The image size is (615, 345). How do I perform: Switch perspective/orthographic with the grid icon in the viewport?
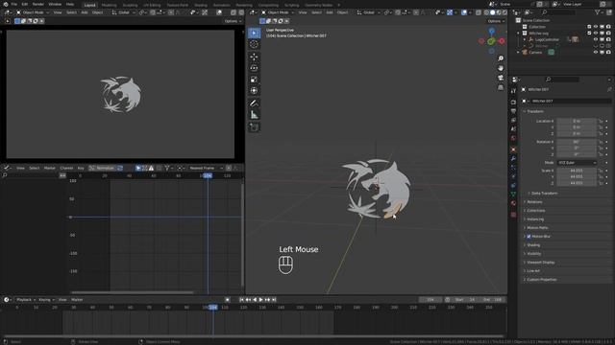pyautogui.click(x=501, y=87)
